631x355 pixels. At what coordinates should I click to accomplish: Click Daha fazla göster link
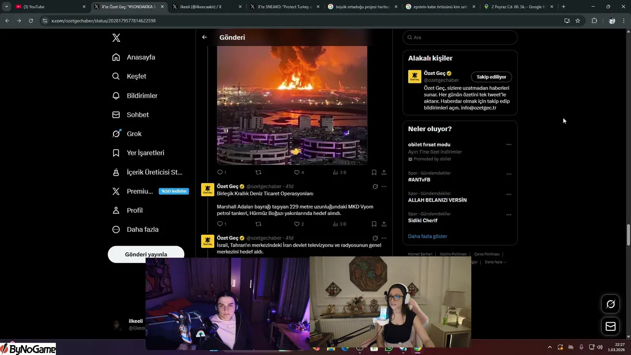pos(427,236)
